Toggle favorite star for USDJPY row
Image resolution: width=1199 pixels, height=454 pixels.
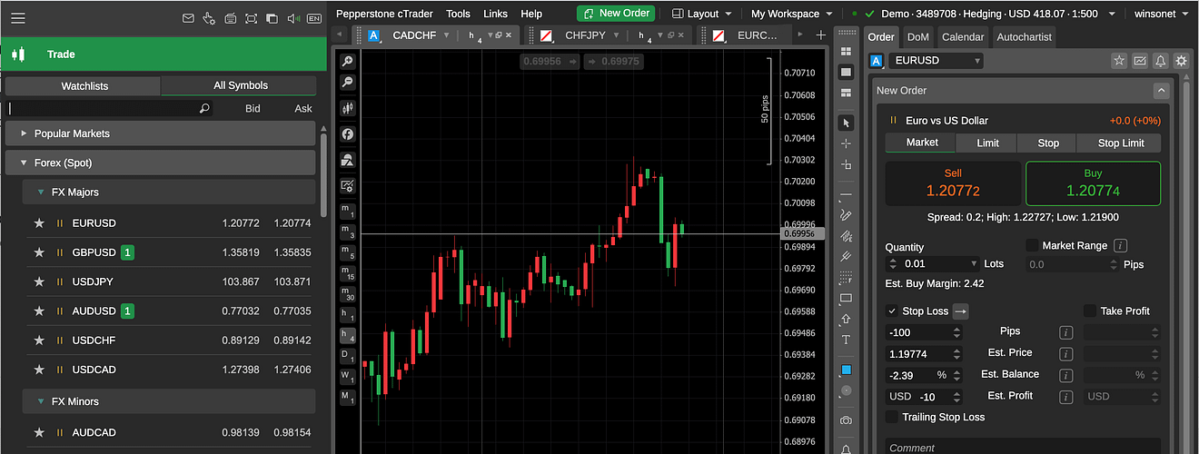tap(39, 281)
